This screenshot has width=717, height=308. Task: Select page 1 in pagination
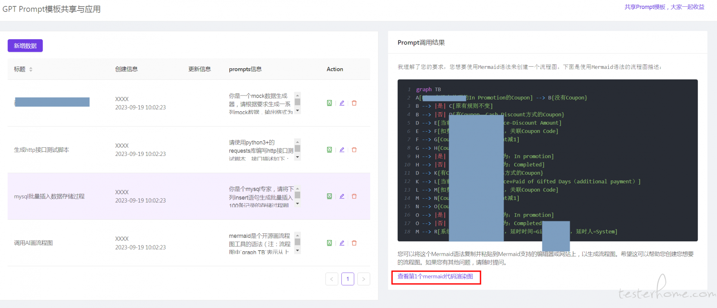tap(348, 279)
